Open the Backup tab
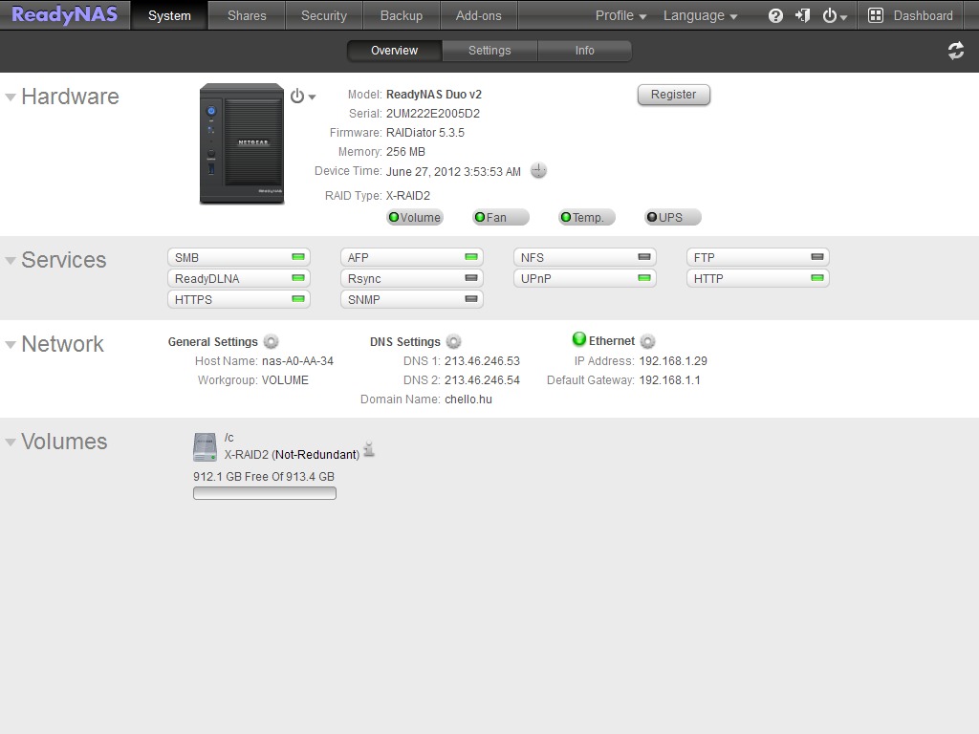Image resolution: width=979 pixels, height=734 pixels. point(402,15)
